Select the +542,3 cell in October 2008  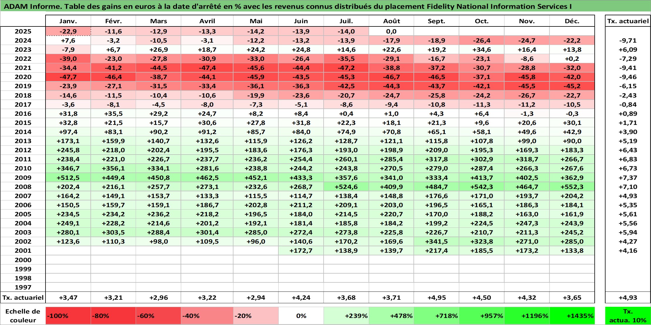pyautogui.click(x=482, y=187)
